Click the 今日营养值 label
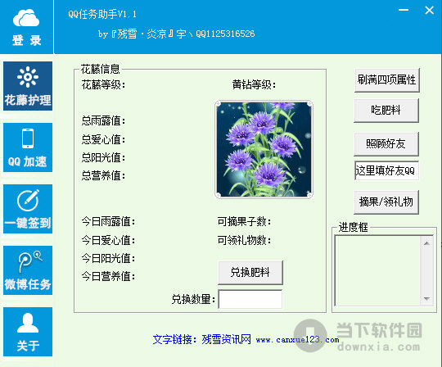Viewport: 442px width, 367px height. tap(109, 276)
